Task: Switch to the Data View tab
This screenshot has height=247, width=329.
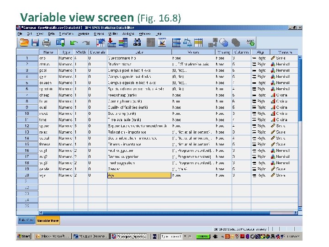Action: (x=26, y=220)
